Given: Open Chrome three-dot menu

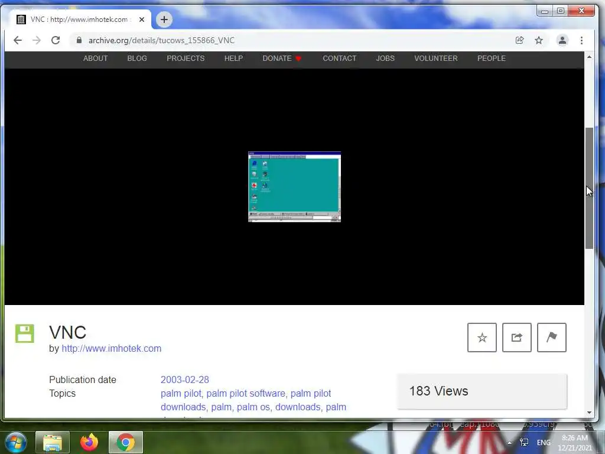Looking at the screenshot, I should tap(581, 40).
